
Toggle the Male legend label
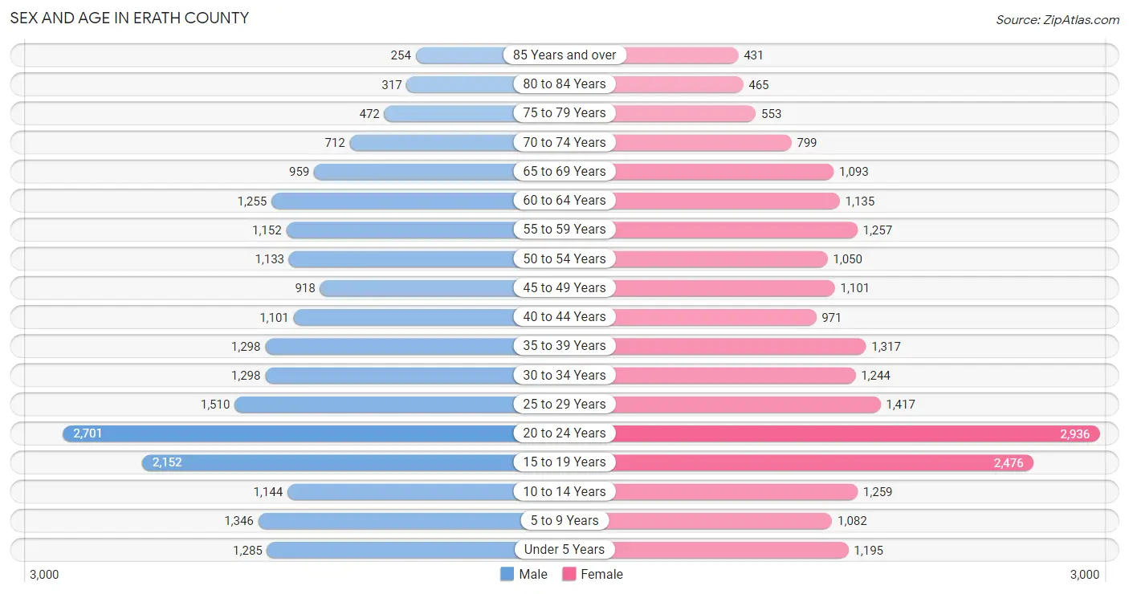coord(533,574)
